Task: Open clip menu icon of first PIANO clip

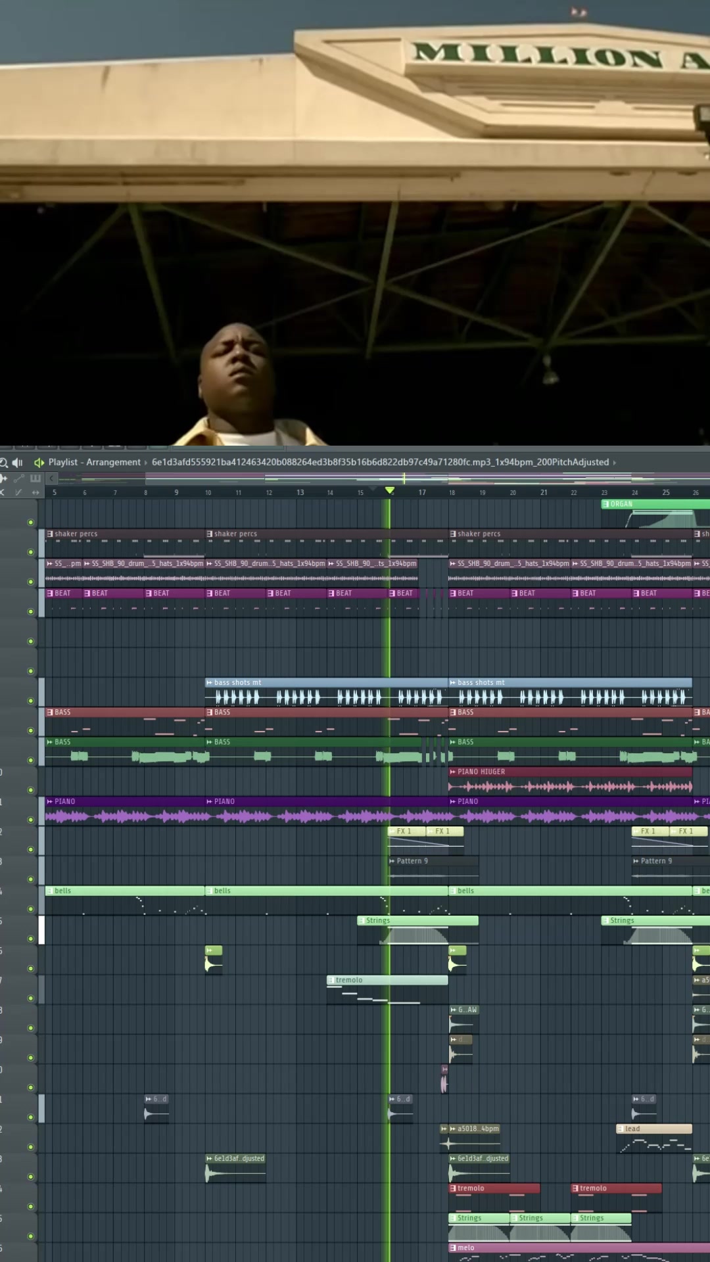Action: 50,801
